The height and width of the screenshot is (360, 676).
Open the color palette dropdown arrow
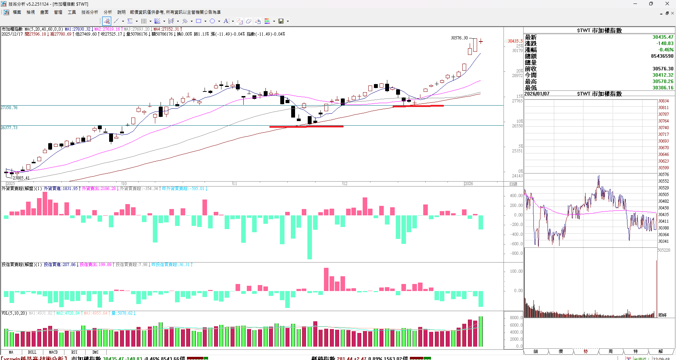pos(274,21)
